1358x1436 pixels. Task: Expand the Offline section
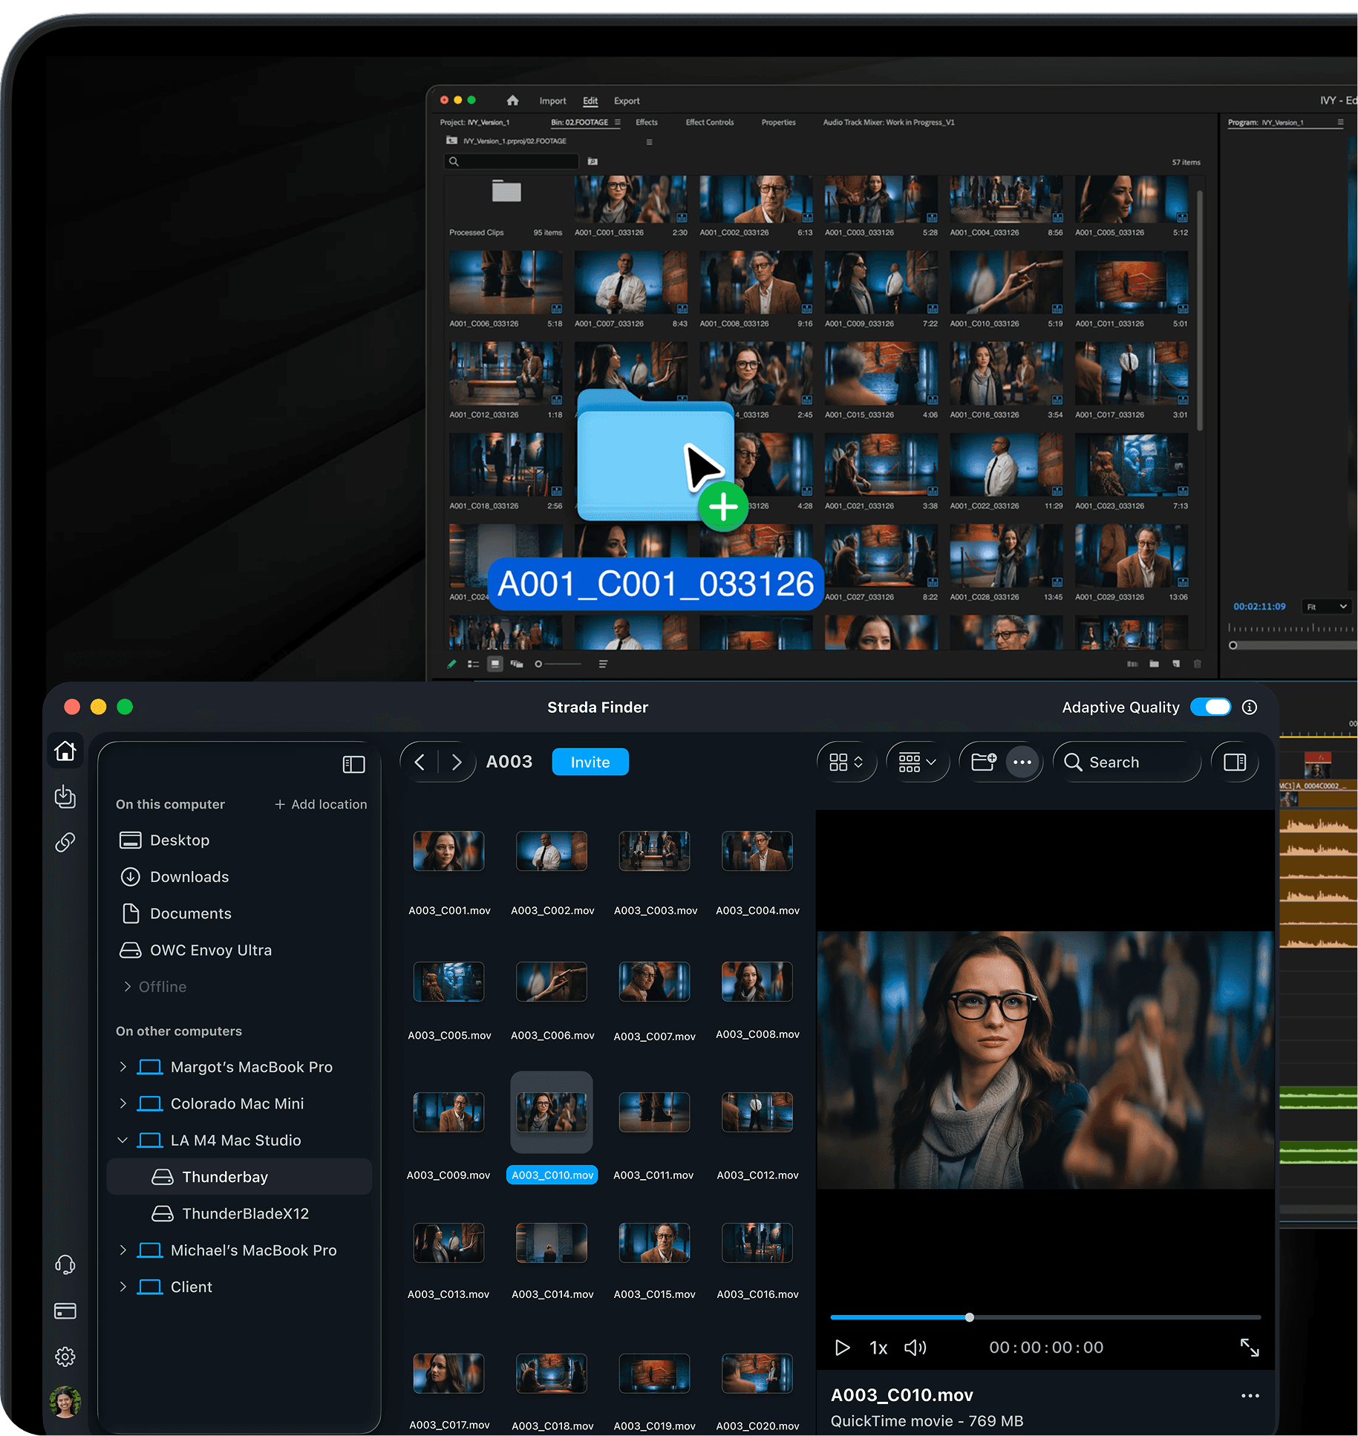coord(128,987)
